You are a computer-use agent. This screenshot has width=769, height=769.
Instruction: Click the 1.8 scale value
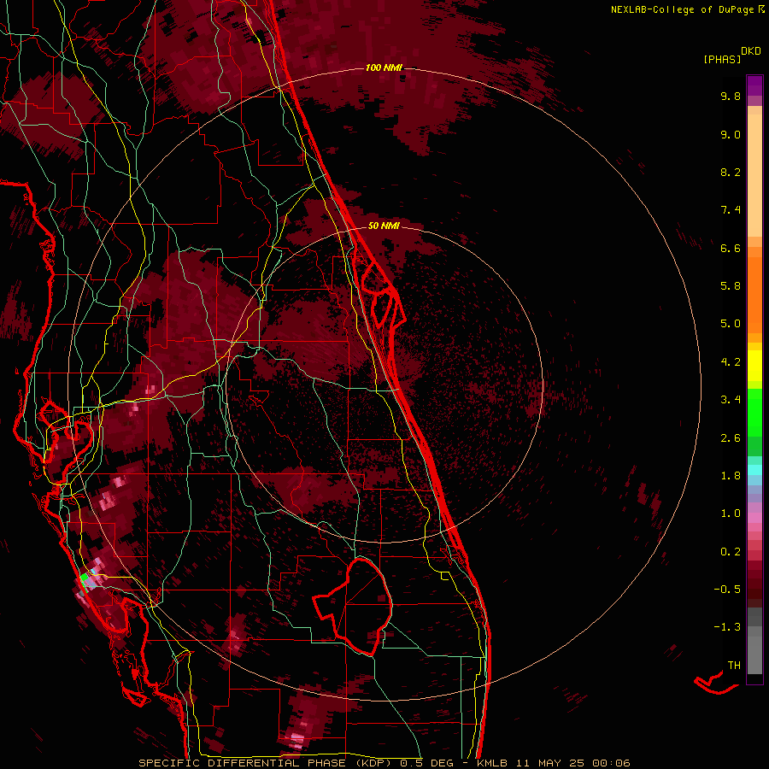731,476
